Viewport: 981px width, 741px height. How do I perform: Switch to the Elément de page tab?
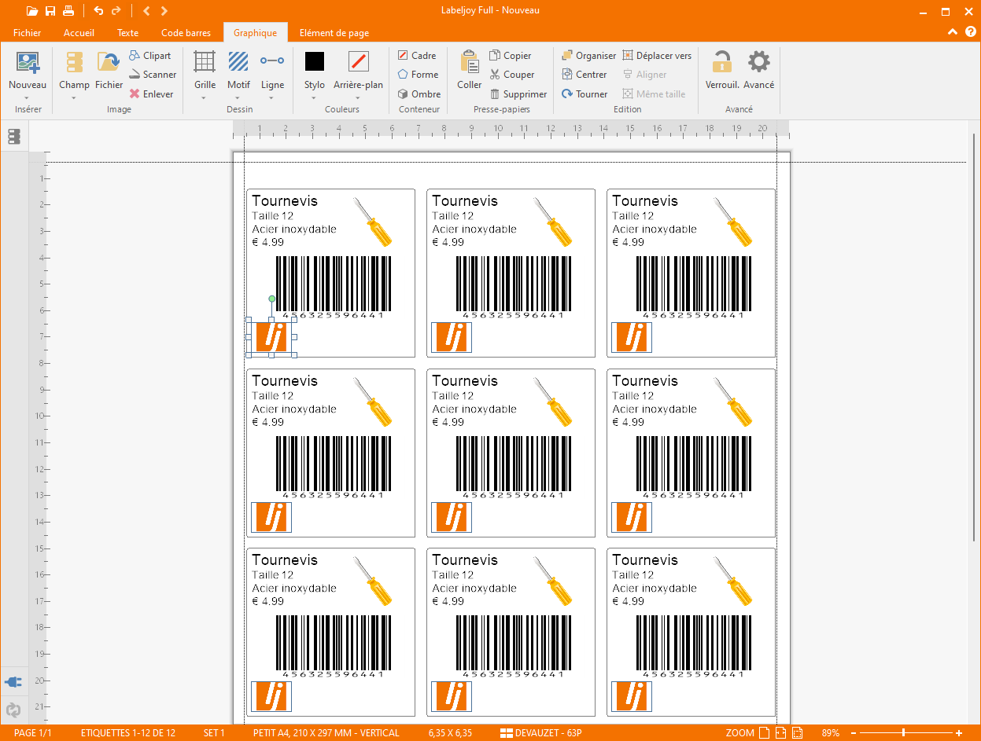pyautogui.click(x=334, y=33)
